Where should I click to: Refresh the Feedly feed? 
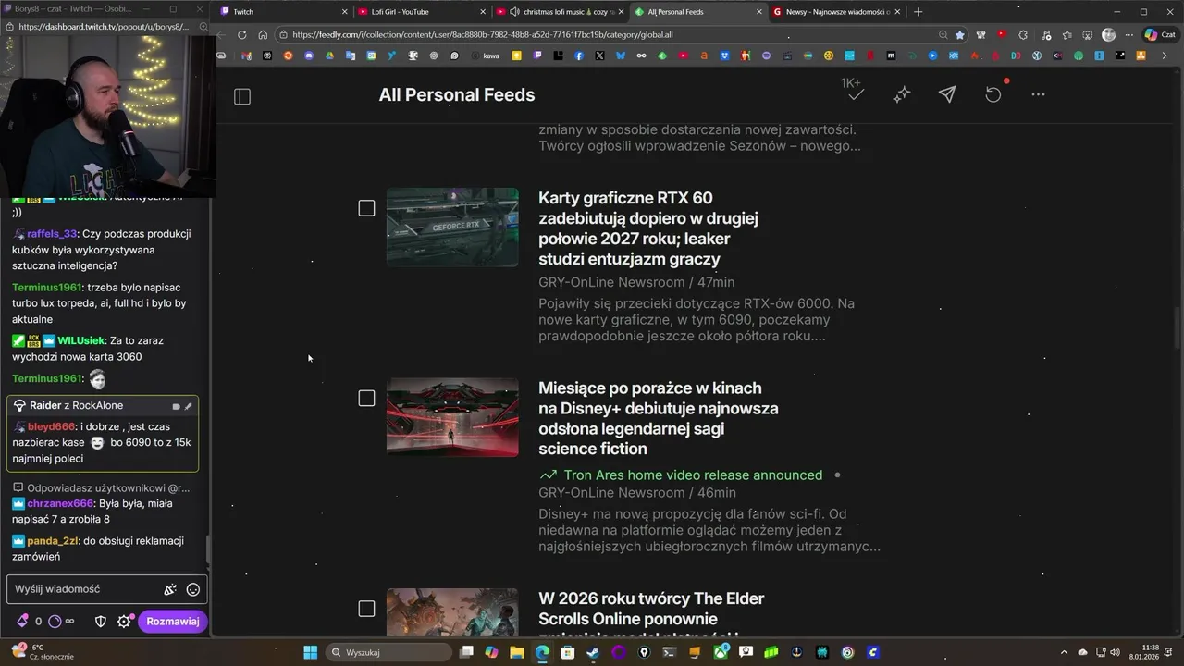pos(993,94)
